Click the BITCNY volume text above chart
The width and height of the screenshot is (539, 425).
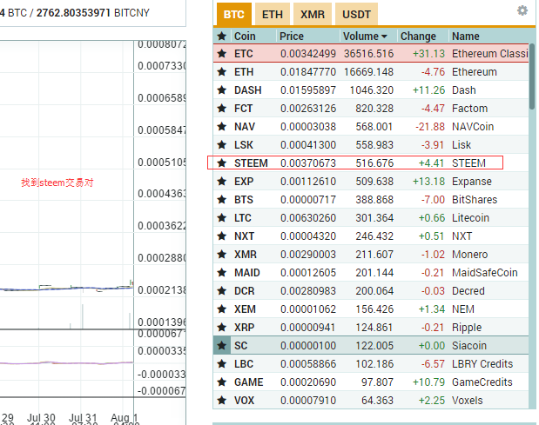click(x=93, y=13)
